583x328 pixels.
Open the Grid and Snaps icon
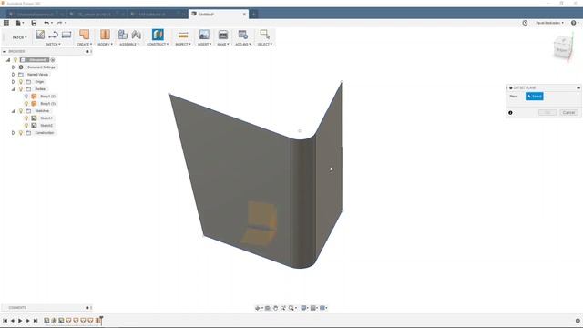(313, 308)
